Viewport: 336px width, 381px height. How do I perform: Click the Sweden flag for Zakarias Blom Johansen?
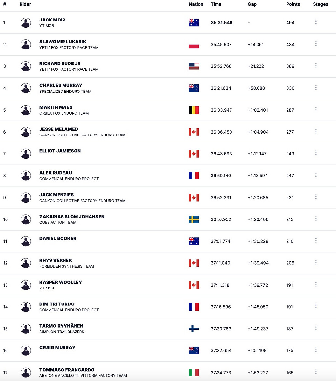(194, 219)
